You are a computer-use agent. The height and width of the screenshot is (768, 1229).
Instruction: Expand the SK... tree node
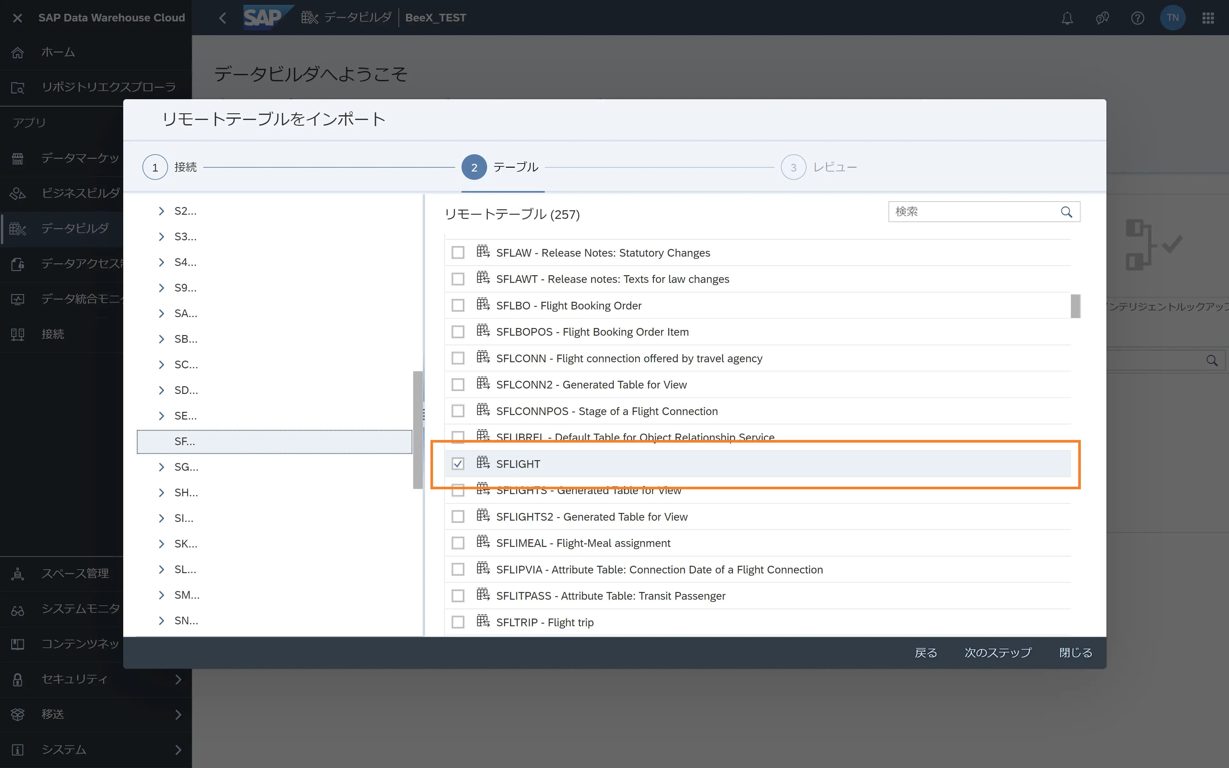tap(162, 544)
